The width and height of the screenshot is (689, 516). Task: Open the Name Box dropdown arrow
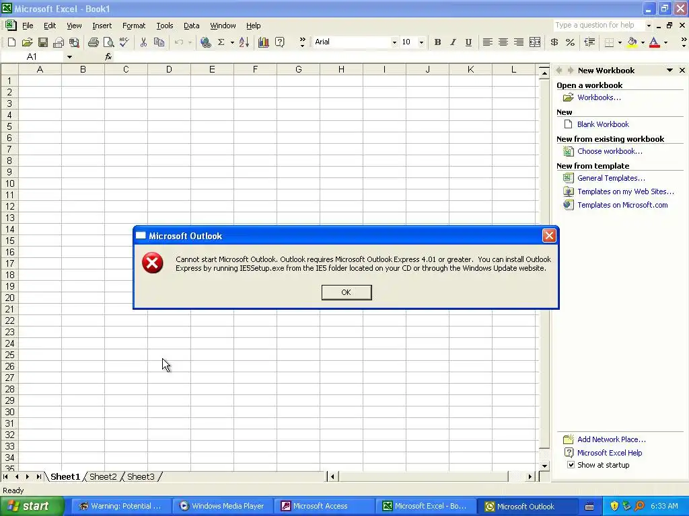(69, 57)
